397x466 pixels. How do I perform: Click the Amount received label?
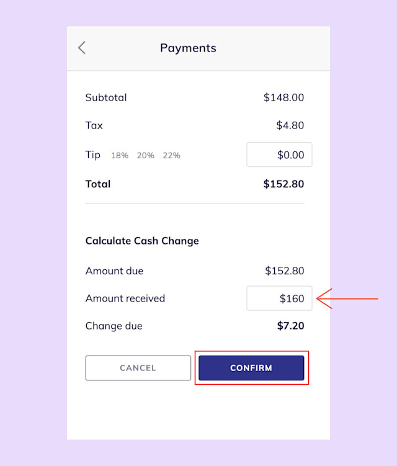125,298
